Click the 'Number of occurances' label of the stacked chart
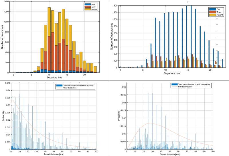The width and height of the screenshot is (229, 156). pos(3,37)
